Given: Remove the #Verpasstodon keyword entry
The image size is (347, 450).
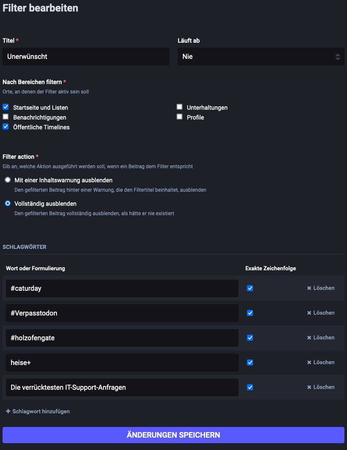Looking at the screenshot, I should point(321,313).
